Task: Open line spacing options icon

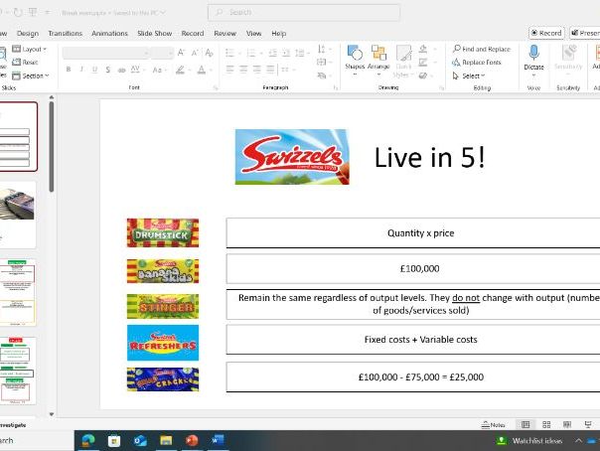Action: coord(300,53)
